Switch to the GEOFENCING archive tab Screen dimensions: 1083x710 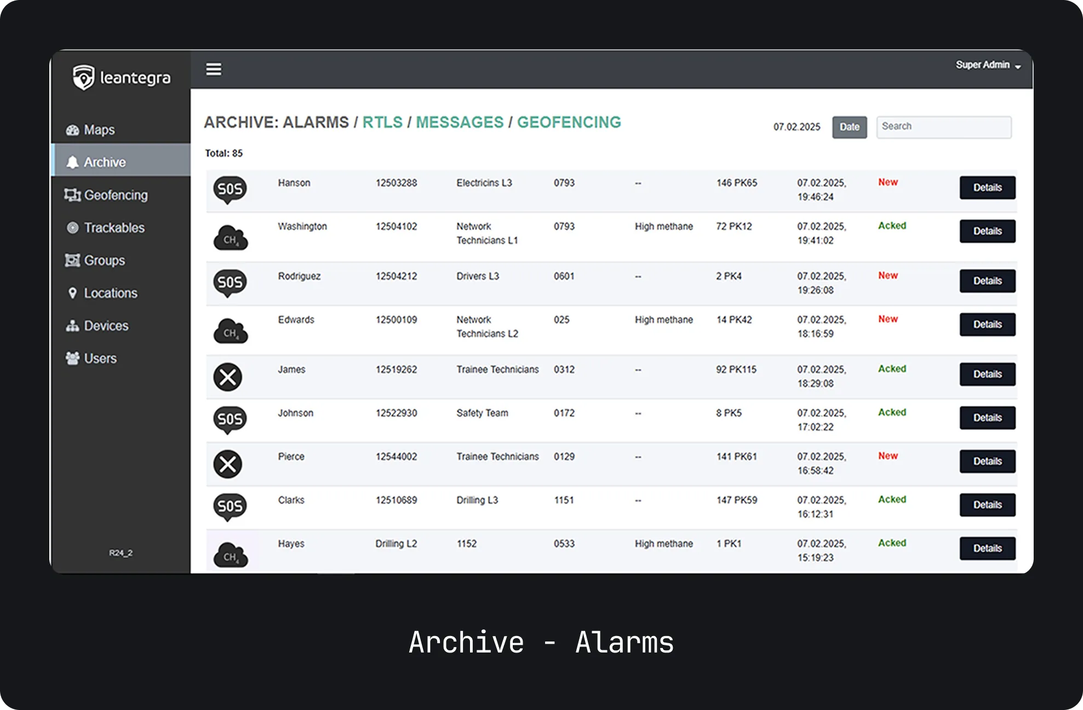[569, 122]
